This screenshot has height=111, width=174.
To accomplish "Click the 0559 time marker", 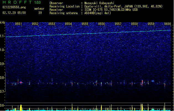I will (x=151, y=24).
